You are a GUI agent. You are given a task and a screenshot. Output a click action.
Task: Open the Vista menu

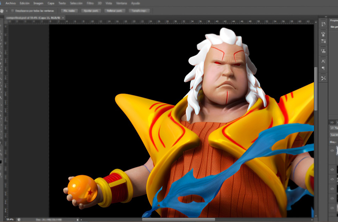[109, 3]
